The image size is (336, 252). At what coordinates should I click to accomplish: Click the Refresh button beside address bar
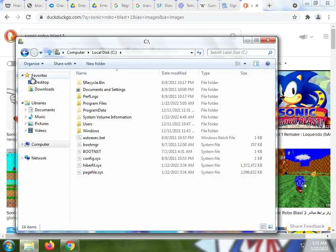coord(199,52)
